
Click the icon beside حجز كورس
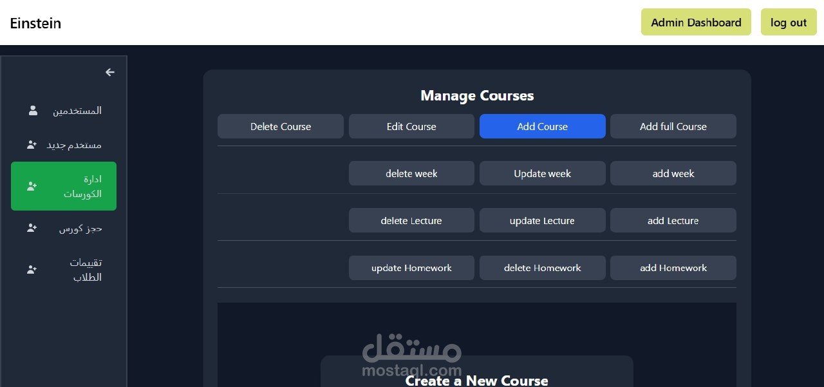32,228
